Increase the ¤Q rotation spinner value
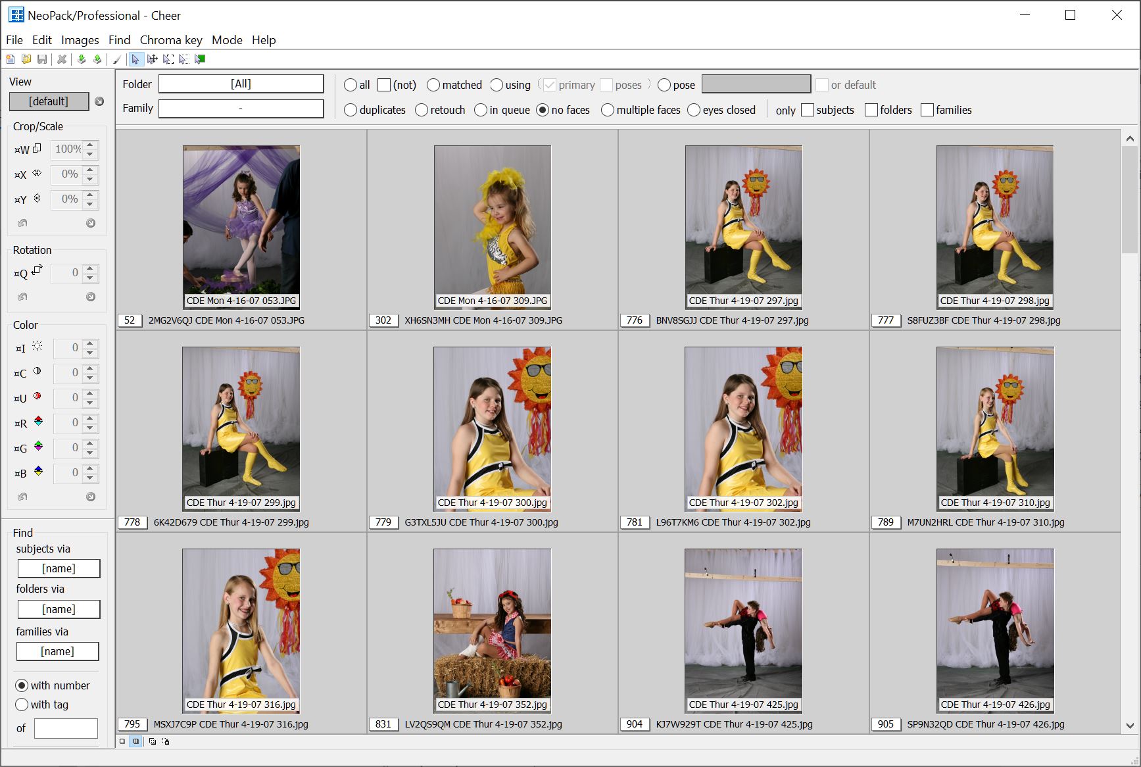The width and height of the screenshot is (1141, 767). click(91, 268)
